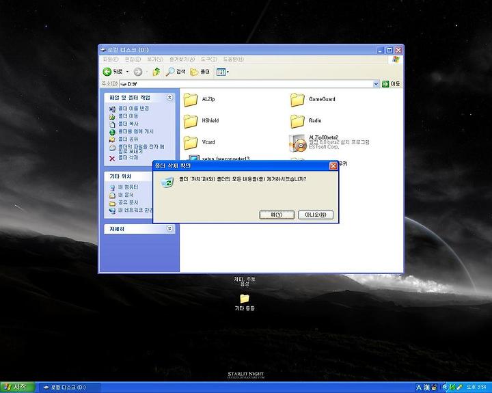492x393 pixels.
Task: Click Move folder (폴더 이동) task
Action: click(x=128, y=116)
